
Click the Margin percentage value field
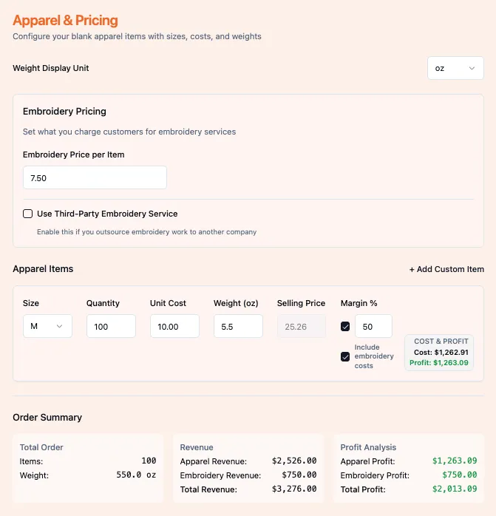click(373, 326)
